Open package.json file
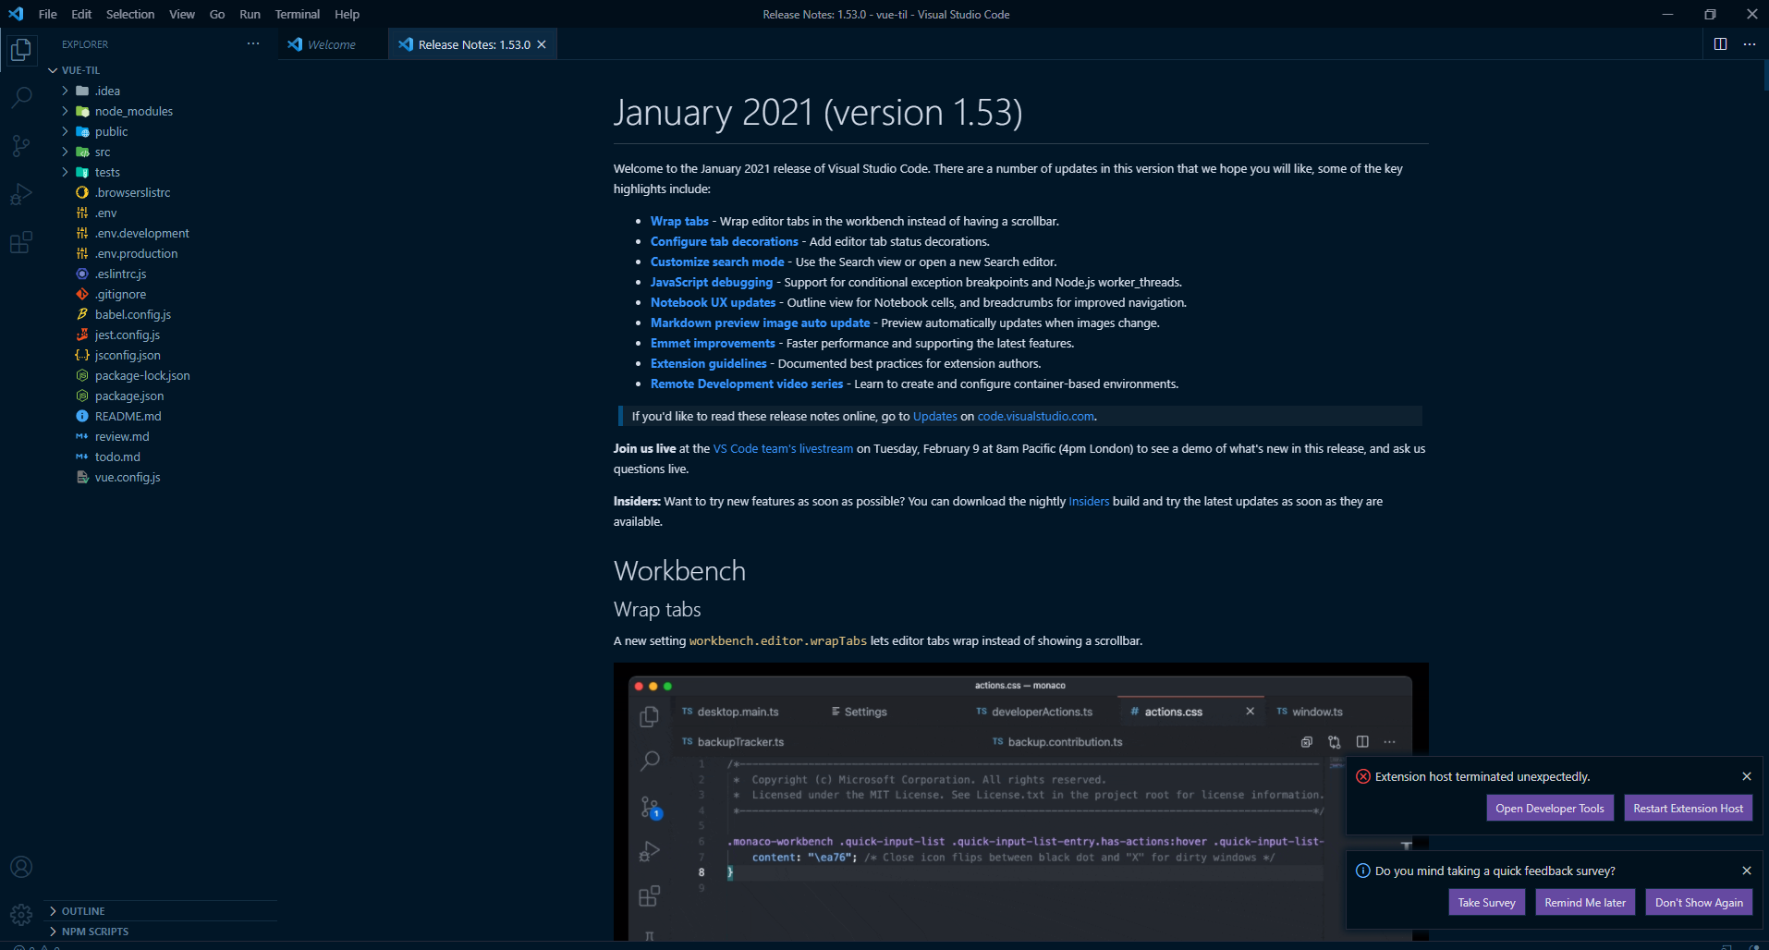The height and width of the screenshot is (950, 1769). (129, 396)
